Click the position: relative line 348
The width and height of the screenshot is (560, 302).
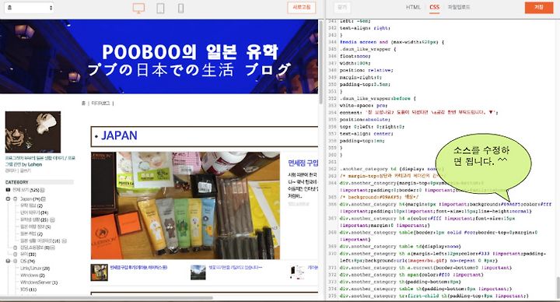click(366, 70)
